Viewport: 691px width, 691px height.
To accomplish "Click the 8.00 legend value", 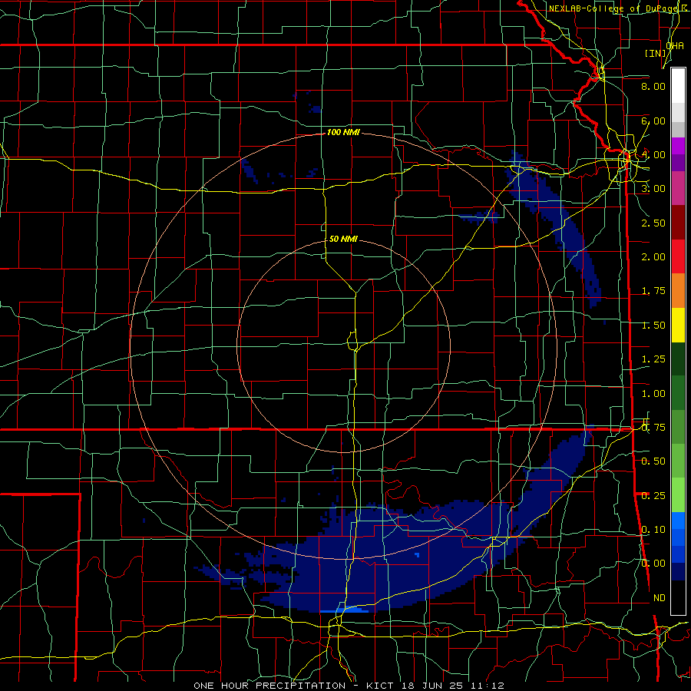I will click(x=653, y=86).
